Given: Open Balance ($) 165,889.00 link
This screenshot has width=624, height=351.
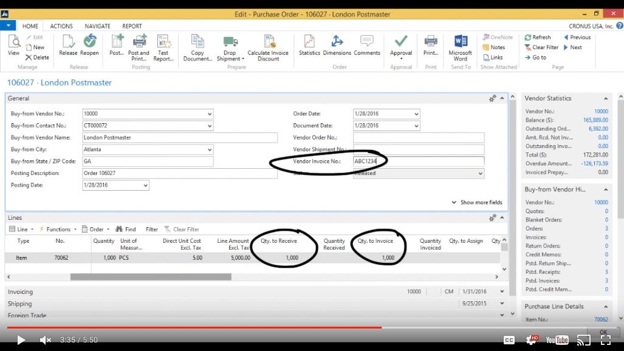Looking at the screenshot, I should pyautogui.click(x=595, y=120).
